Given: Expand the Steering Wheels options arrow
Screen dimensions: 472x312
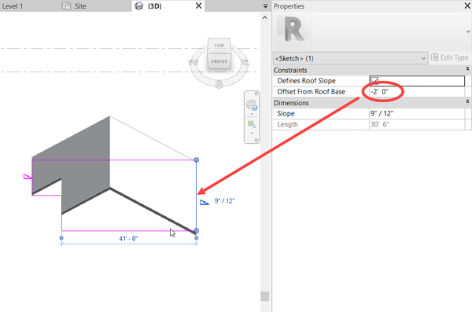Looking at the screenshot, I should (x=252, y=114).
